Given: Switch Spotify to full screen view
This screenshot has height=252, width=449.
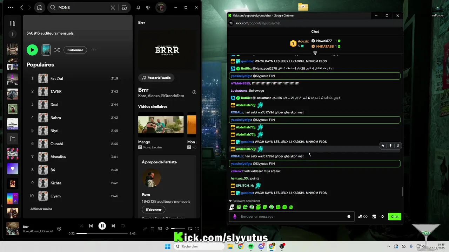Looking at the screenshot, I should pos(197,229).
